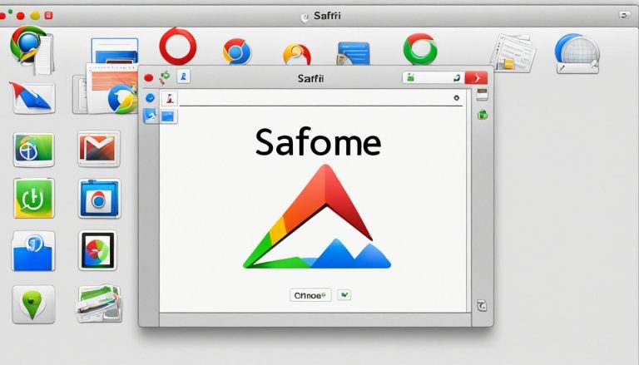Click the icon at the outer title bar's right end
The height and width of the screenshot is (365, 639).
(624, 15)
